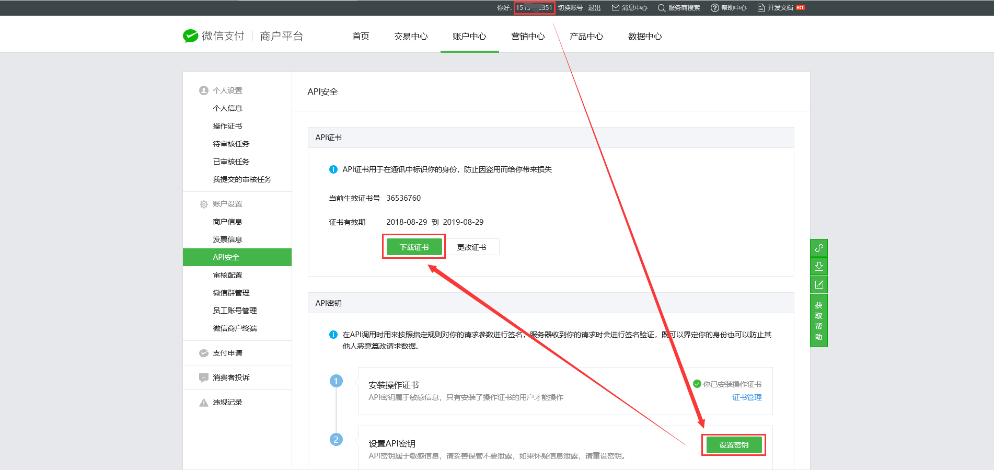The height and width of the screenshot is (470, 994).
Task: Click the certificate number 36536760
Action: point(403,198)
